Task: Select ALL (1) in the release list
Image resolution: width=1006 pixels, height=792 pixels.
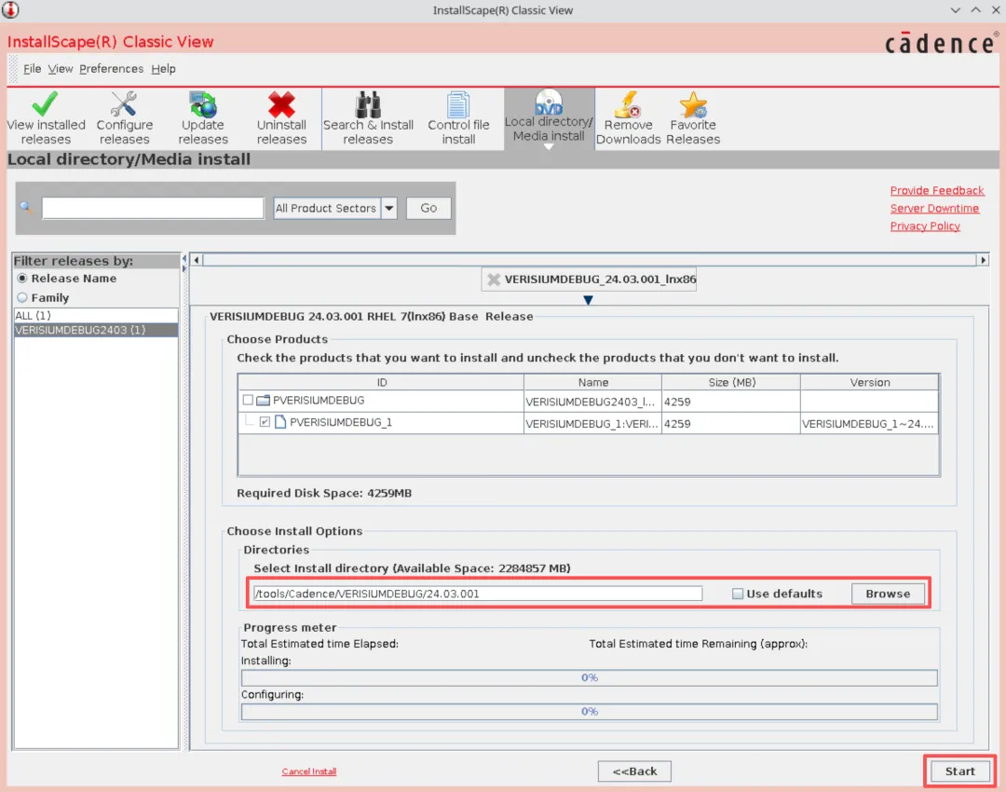Action: 96,315
